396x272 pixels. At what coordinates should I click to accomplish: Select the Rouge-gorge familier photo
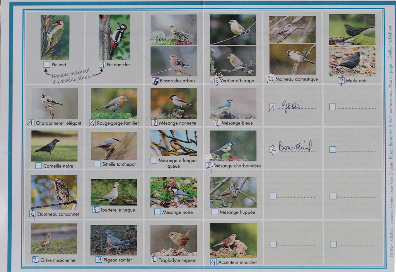click(x=114, y=103)
